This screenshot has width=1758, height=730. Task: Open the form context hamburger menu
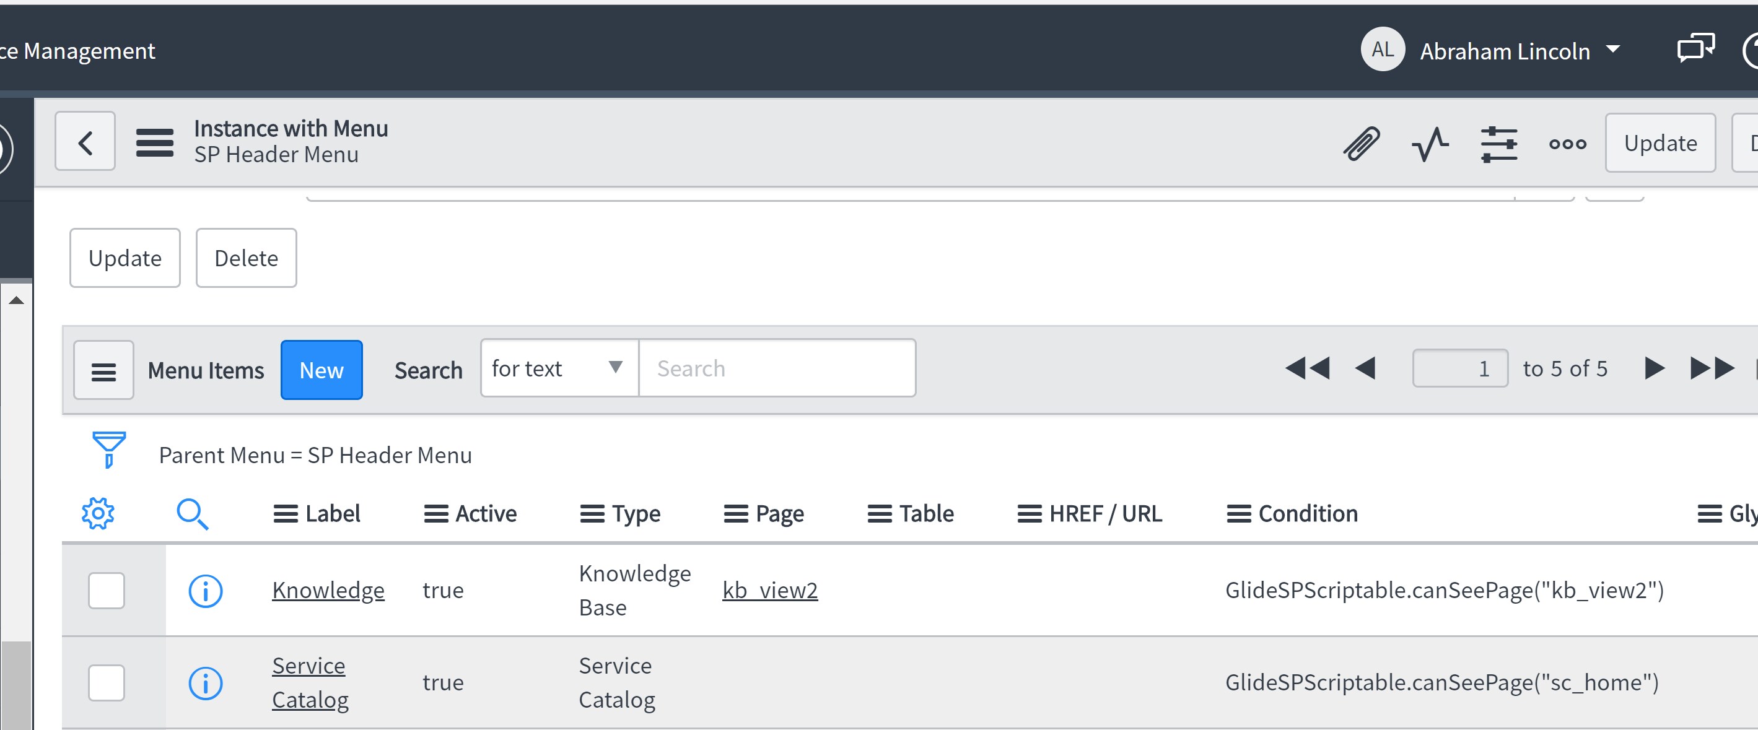coord(155,142)
